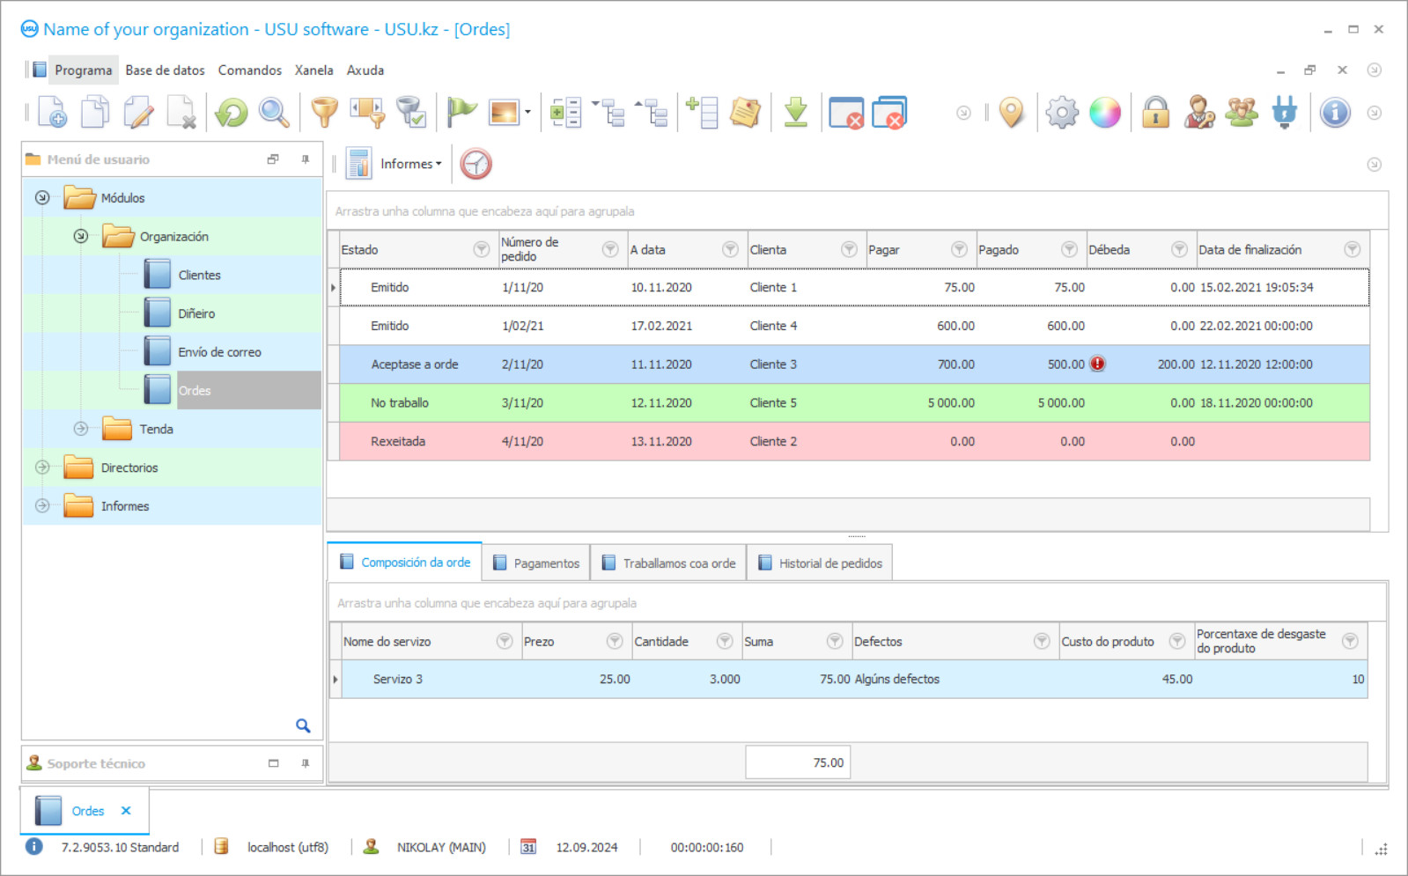Click the green download arrow icon

(796, 113)
